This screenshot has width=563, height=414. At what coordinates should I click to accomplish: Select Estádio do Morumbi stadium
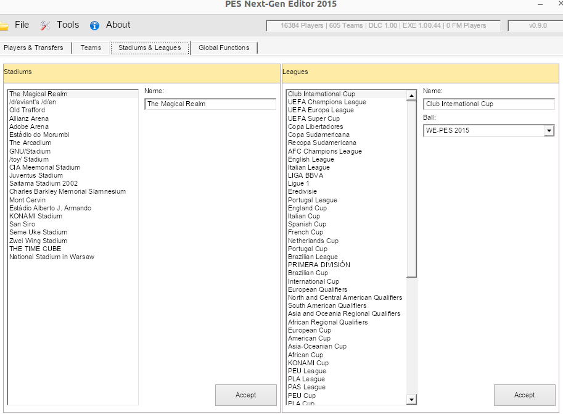(73, 135)
